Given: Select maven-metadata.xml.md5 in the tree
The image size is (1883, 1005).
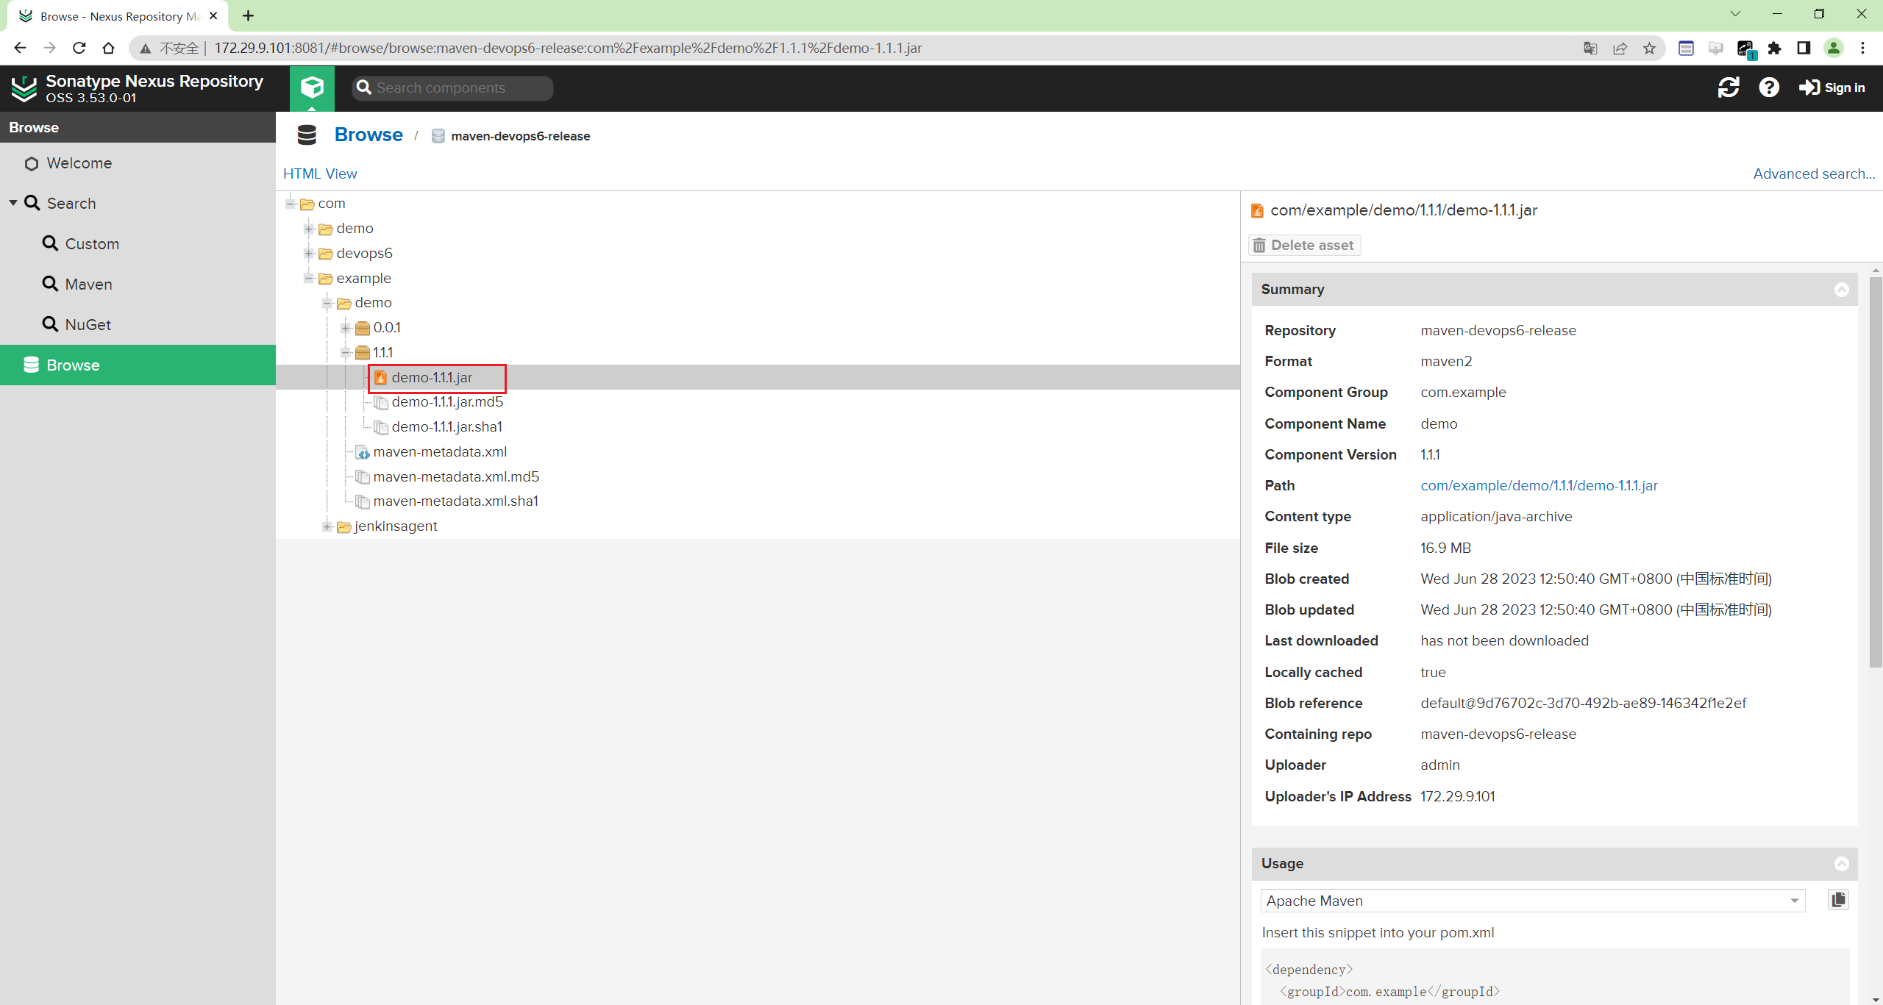Looking at the screenshot, I should click(x=456, y=477).
